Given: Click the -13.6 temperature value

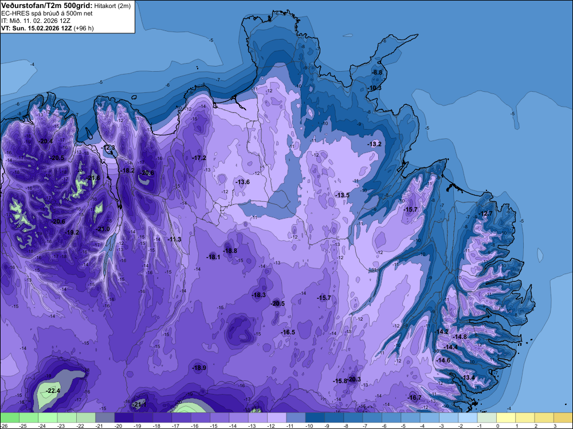Looking at the screenshot, I should (242, 182).
